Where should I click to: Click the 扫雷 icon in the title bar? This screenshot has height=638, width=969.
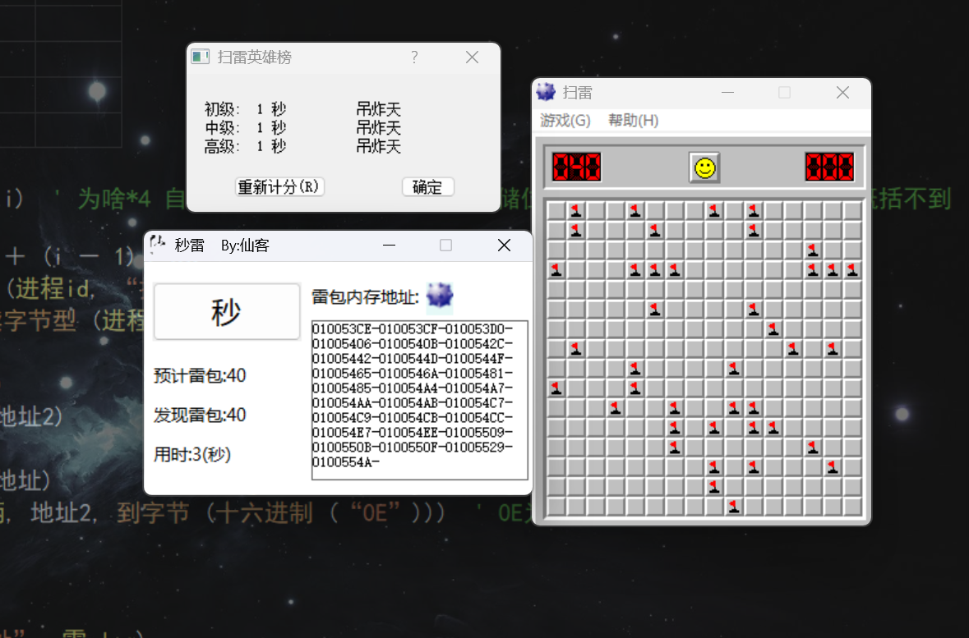(545, 92)
